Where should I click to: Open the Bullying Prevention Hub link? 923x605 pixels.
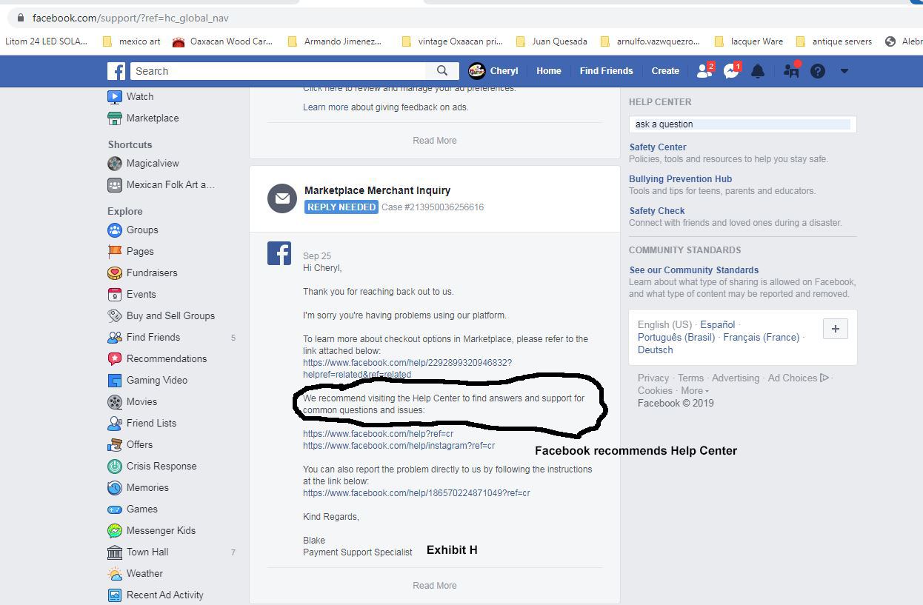coord(681,179)
